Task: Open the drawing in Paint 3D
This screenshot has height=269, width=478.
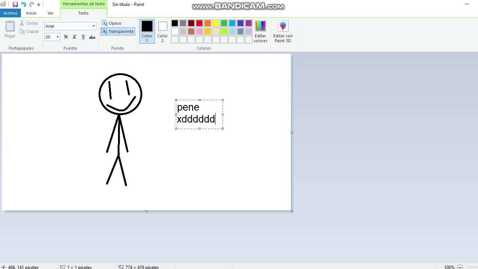Action: [283, 32]
